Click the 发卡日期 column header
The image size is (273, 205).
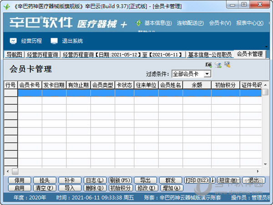point(54,85)
